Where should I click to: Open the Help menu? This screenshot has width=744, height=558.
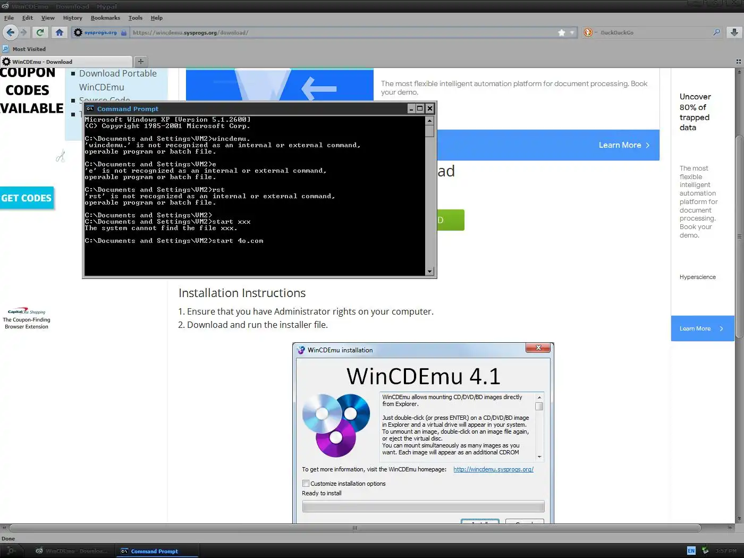point(157,18)
